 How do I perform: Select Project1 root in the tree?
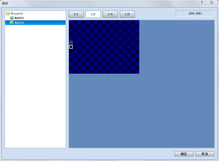[17, 13]
